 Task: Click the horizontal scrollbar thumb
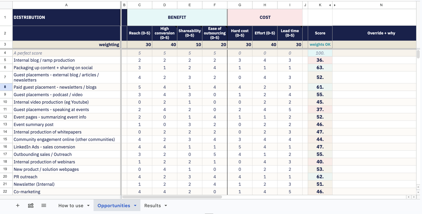pyautogui.click(x=172, y=197)
